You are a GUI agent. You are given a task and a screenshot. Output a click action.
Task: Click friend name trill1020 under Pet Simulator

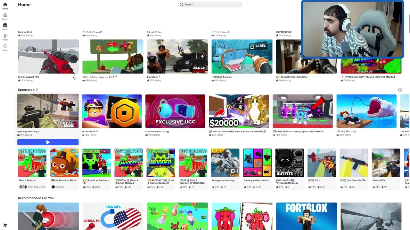point(60,187)
